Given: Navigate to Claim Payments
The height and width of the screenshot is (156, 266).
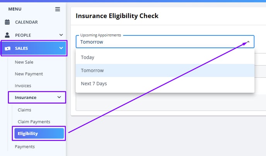Looking at the screenshot, I should (34, 122).
